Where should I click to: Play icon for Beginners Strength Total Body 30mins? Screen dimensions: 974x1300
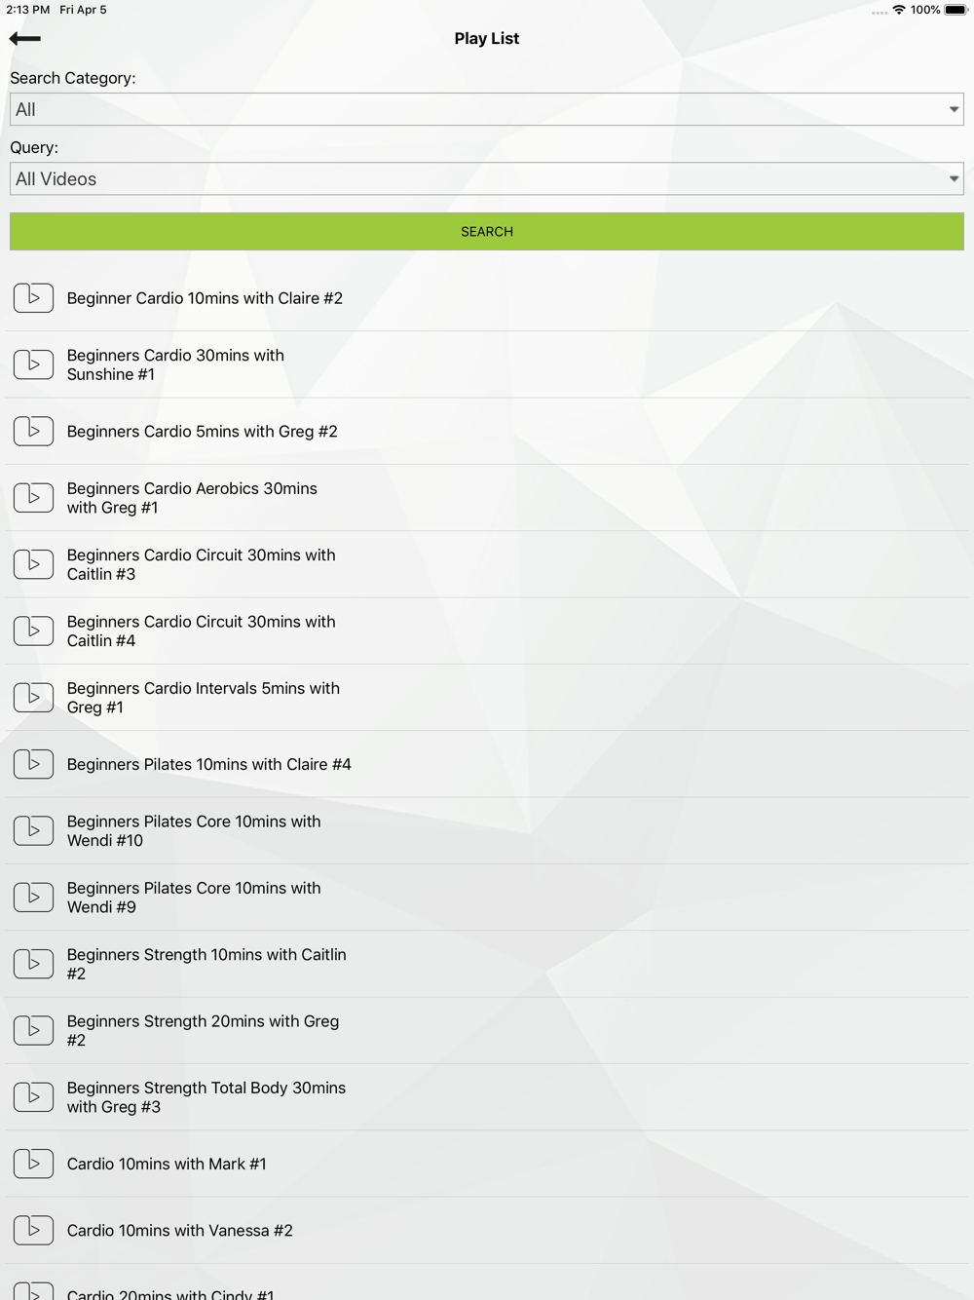pyautogui.click(x=33, y=1097)
